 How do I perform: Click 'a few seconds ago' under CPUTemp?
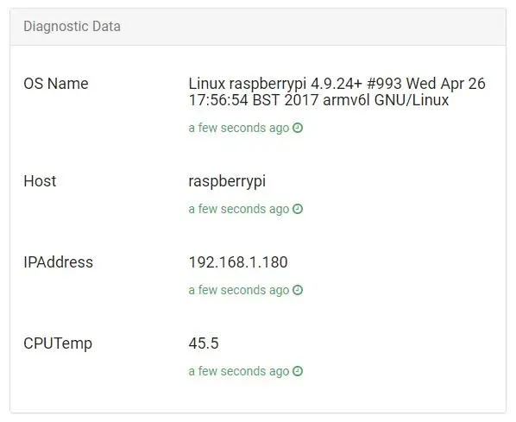239,371
